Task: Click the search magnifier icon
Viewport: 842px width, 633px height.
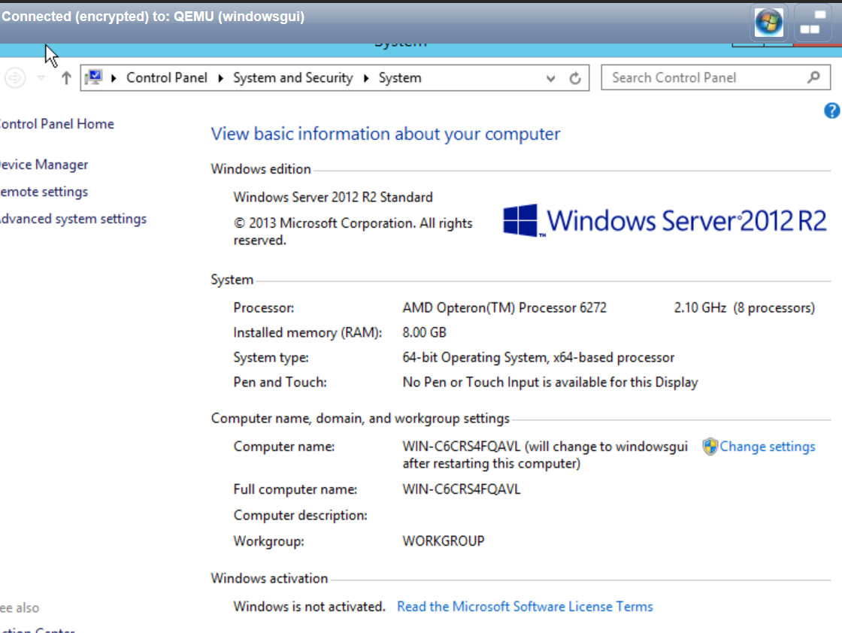Action: point(813,78)
